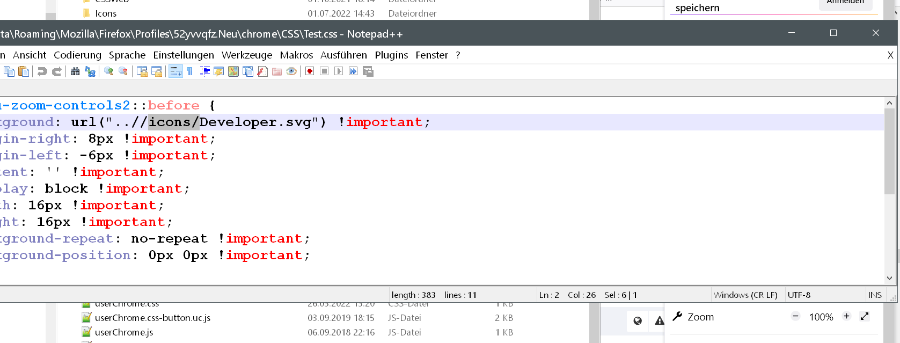Undo last edit with toolbar arrow
Screen dimensions: 900x343
[42, 71]
